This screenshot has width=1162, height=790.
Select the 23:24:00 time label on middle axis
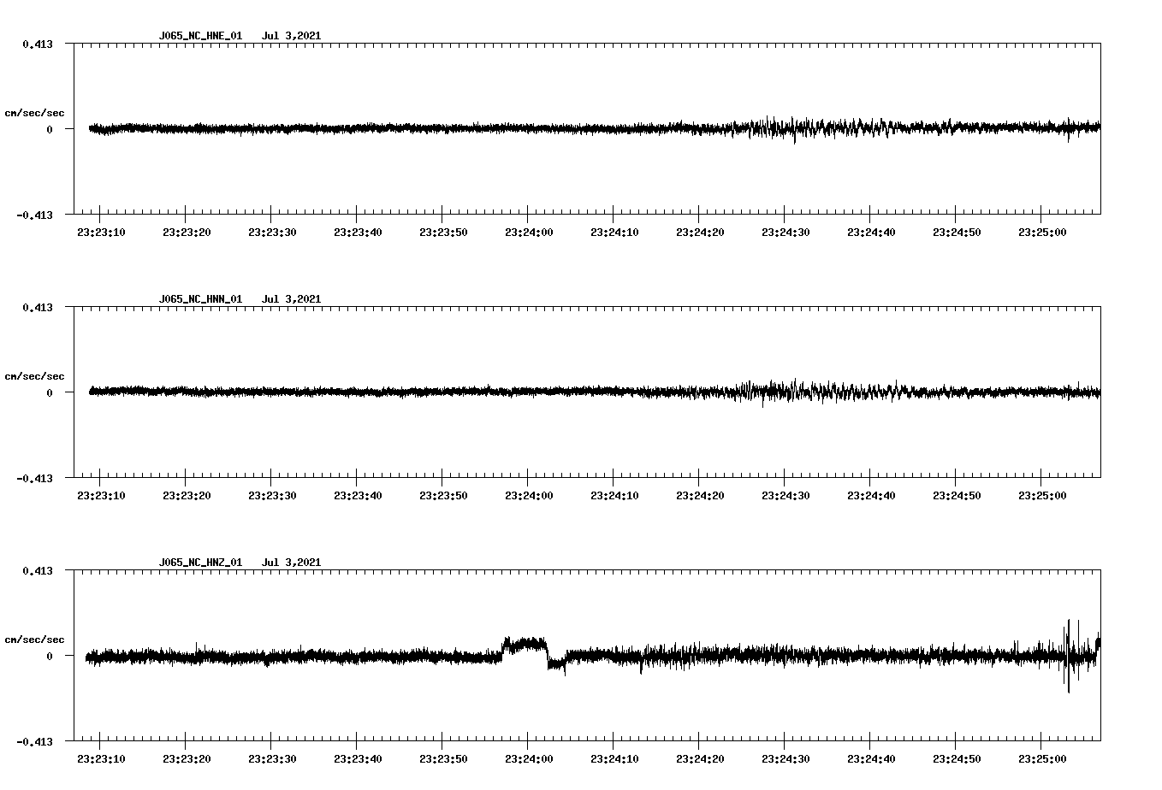[x=530, y=494]
